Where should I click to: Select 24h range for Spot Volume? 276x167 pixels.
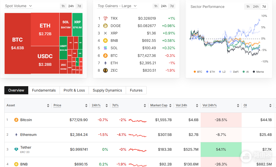71,6
